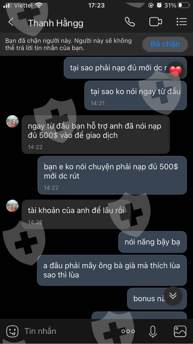The width and height of the screenshot is (193, 344).
Task: Focus the Tin nhắn message field
Action: 69,331
